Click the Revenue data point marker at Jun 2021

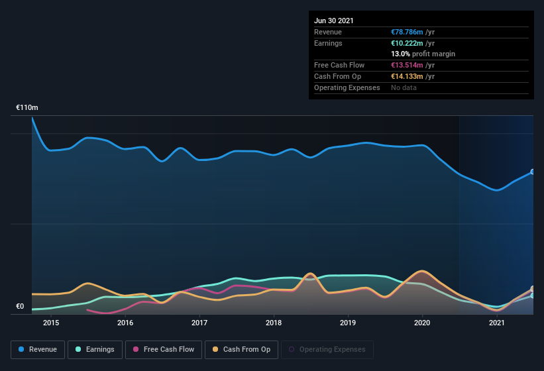[x=533, y=172]
